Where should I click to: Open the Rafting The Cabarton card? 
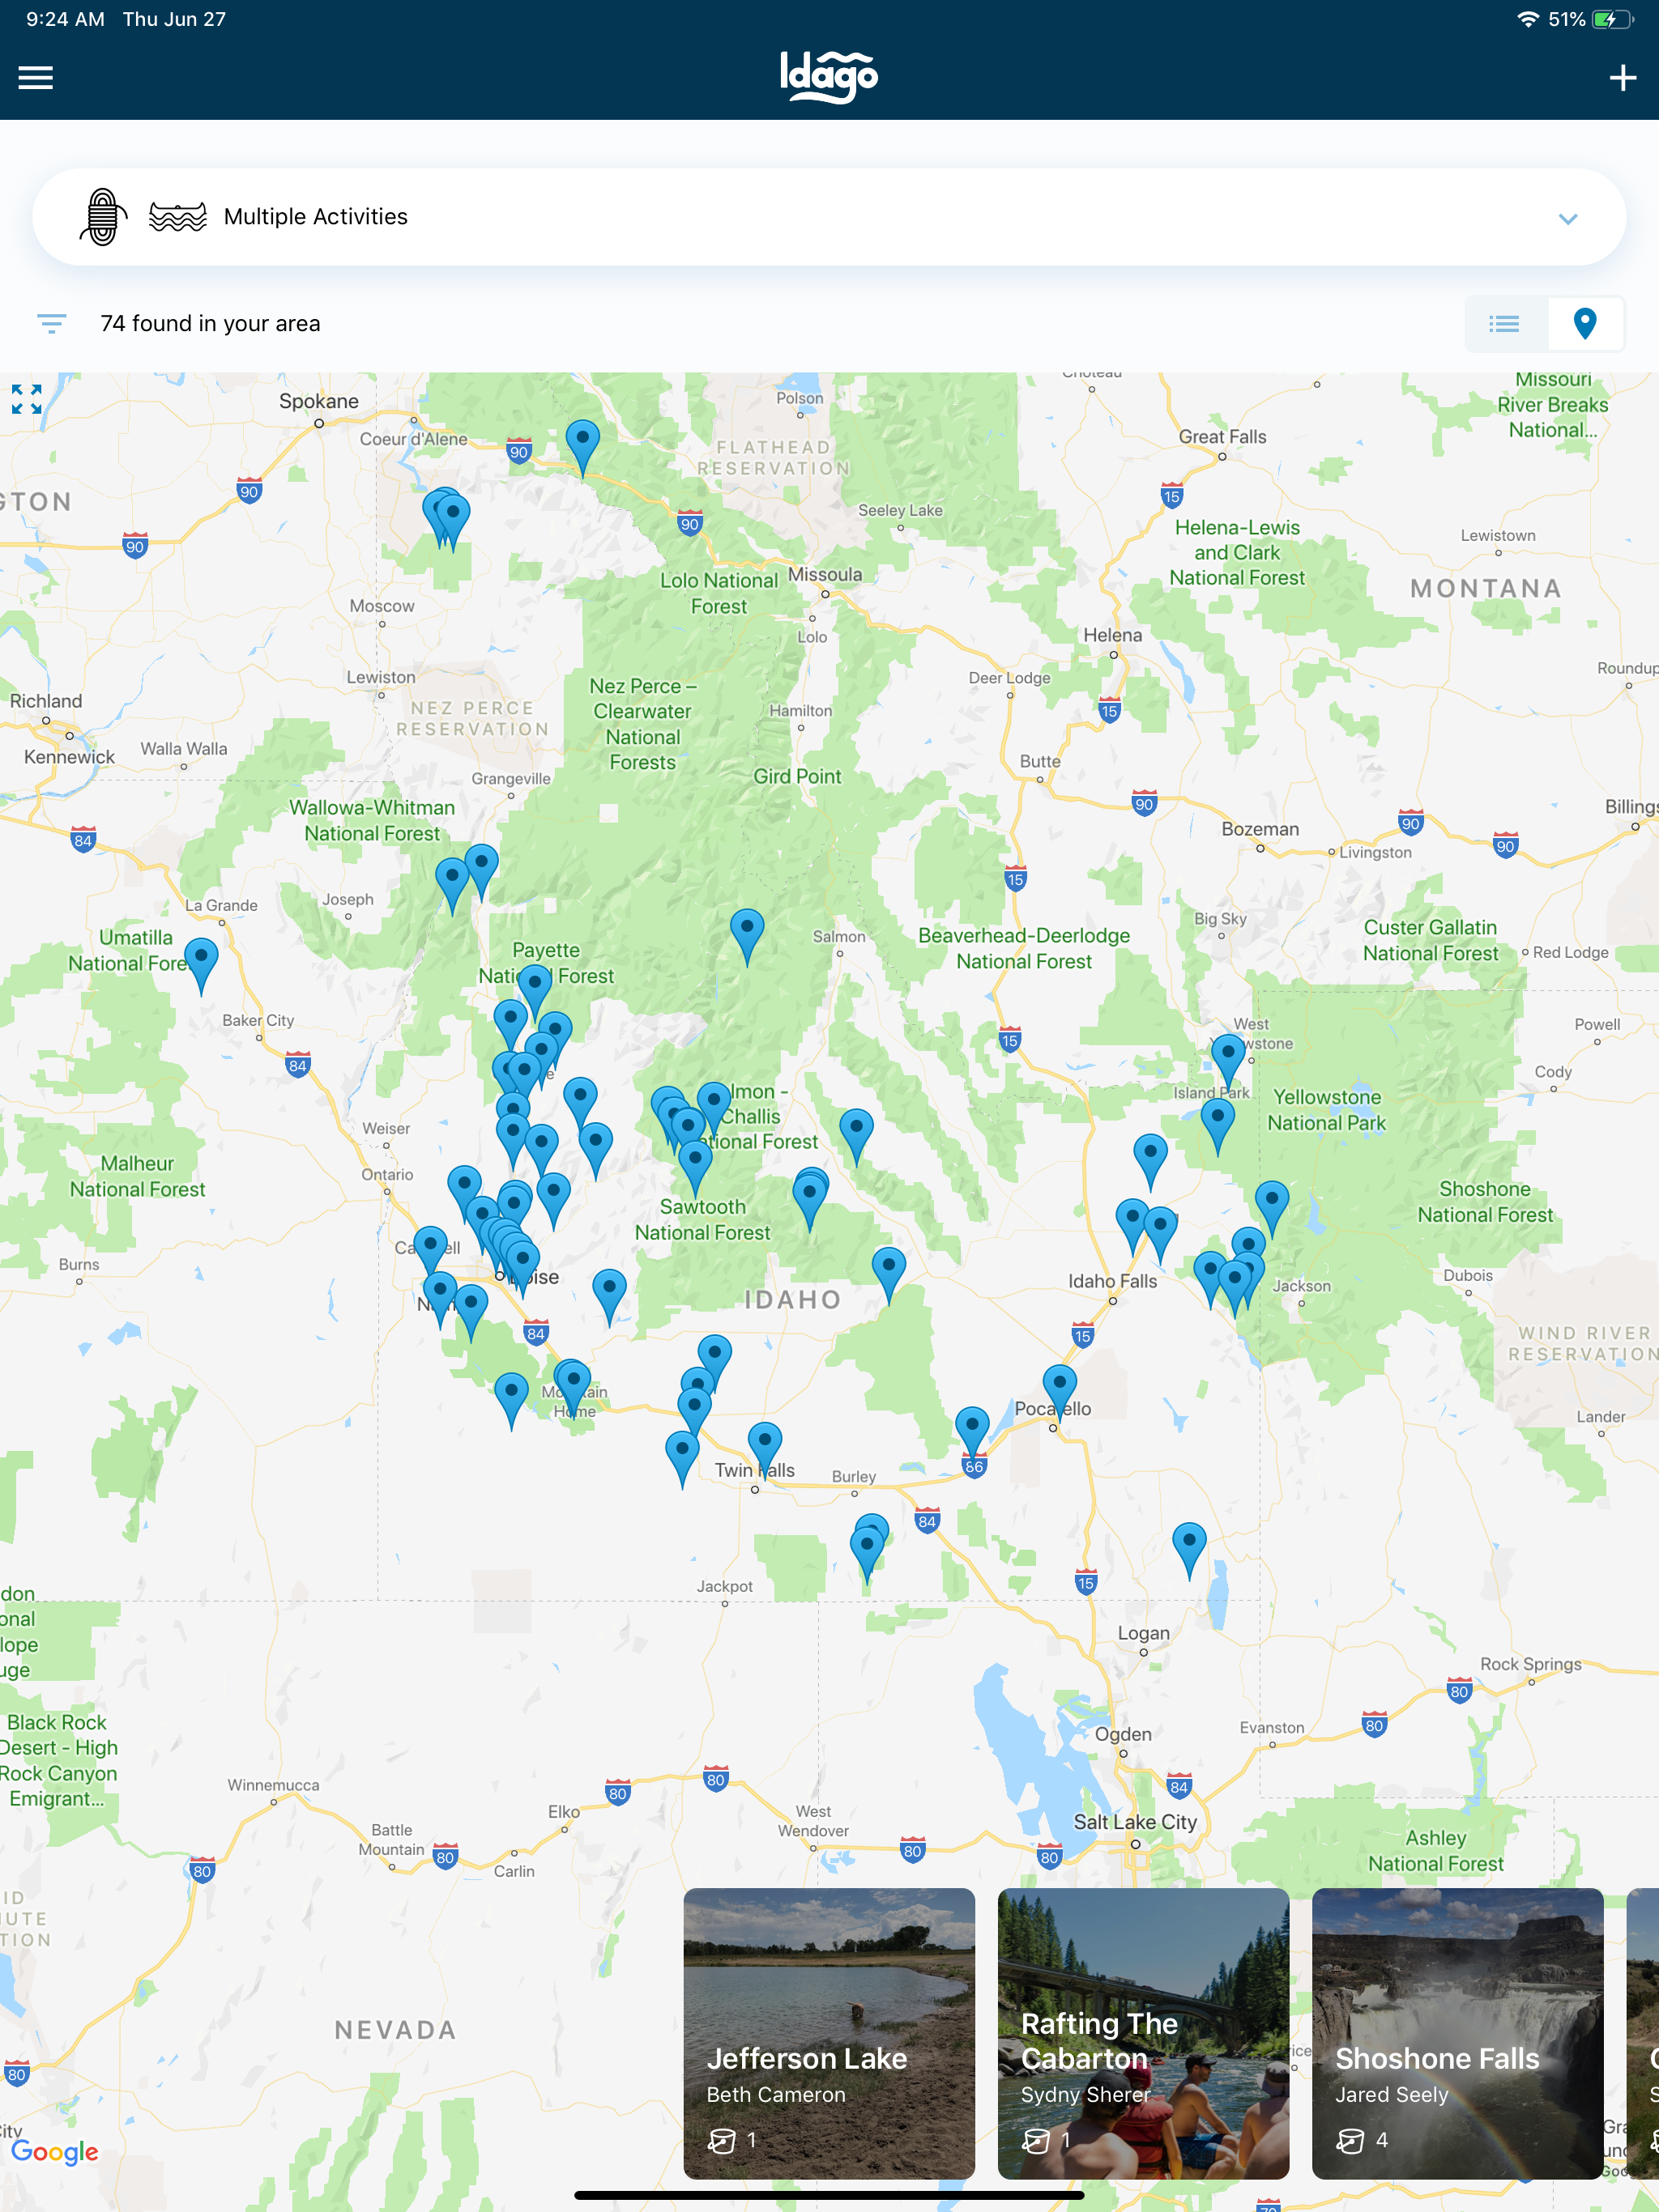1143,2032
